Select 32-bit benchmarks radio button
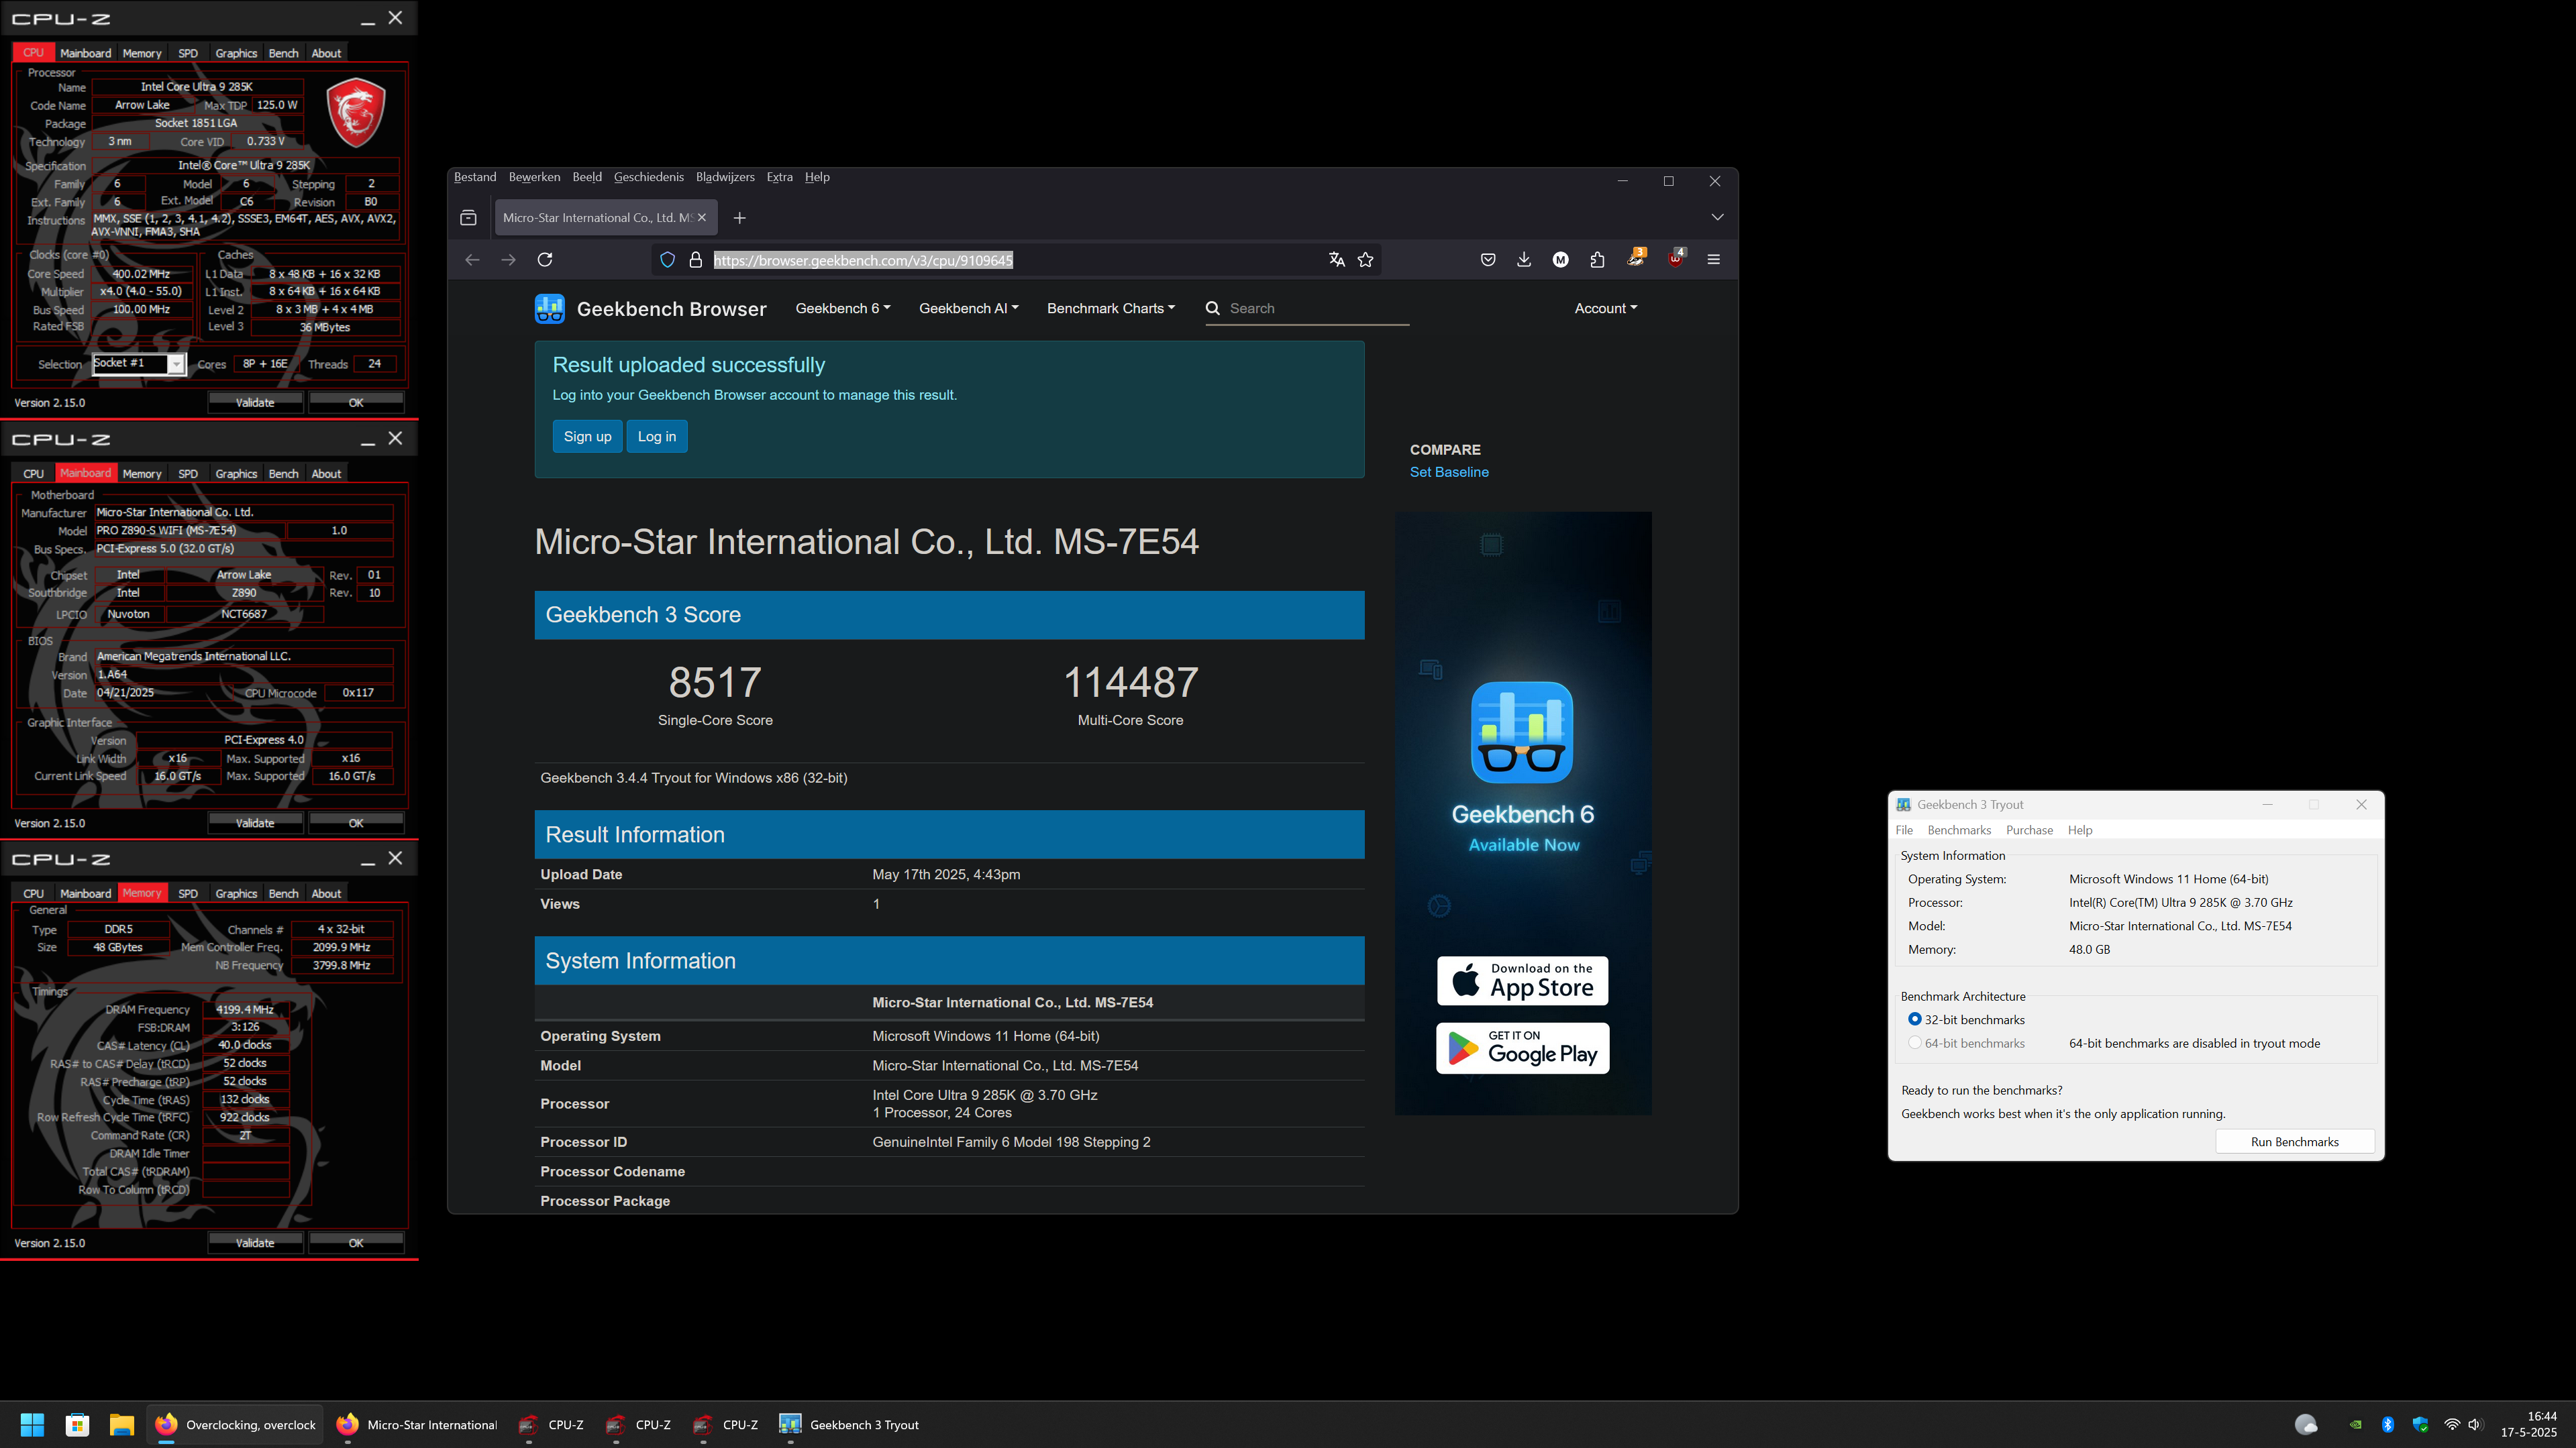This screenshot has height=1448, width=2576. pos(1915,1019)
